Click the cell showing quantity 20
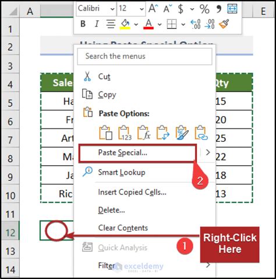The height and width of the screenshot is (279, 276). click(234, 120)
